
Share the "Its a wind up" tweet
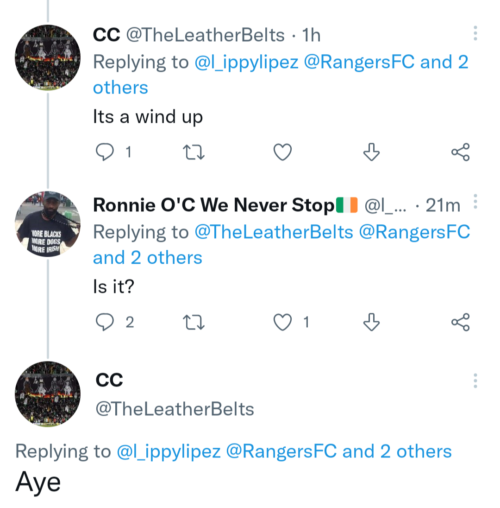pyautogui.click(x=460, y=152)
